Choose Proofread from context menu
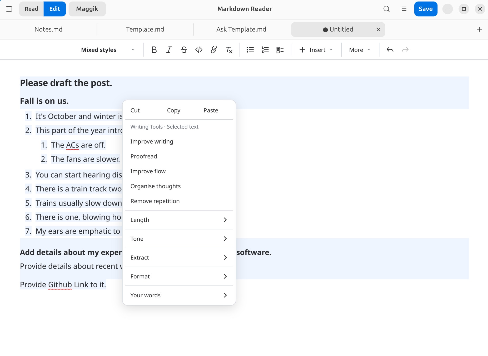Image resolution: width=488 pixels, height=356 pixels. 179,156
